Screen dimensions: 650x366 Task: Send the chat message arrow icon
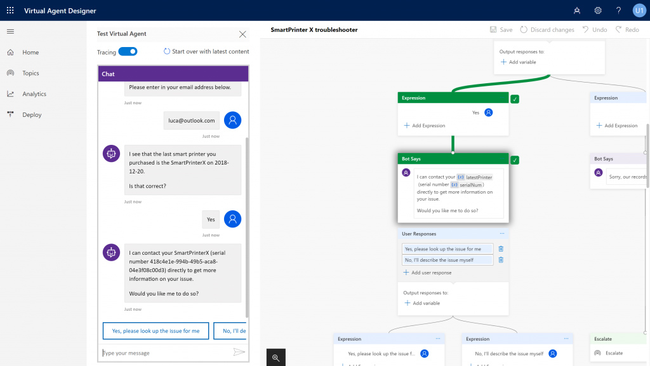(x=239, y=352)
